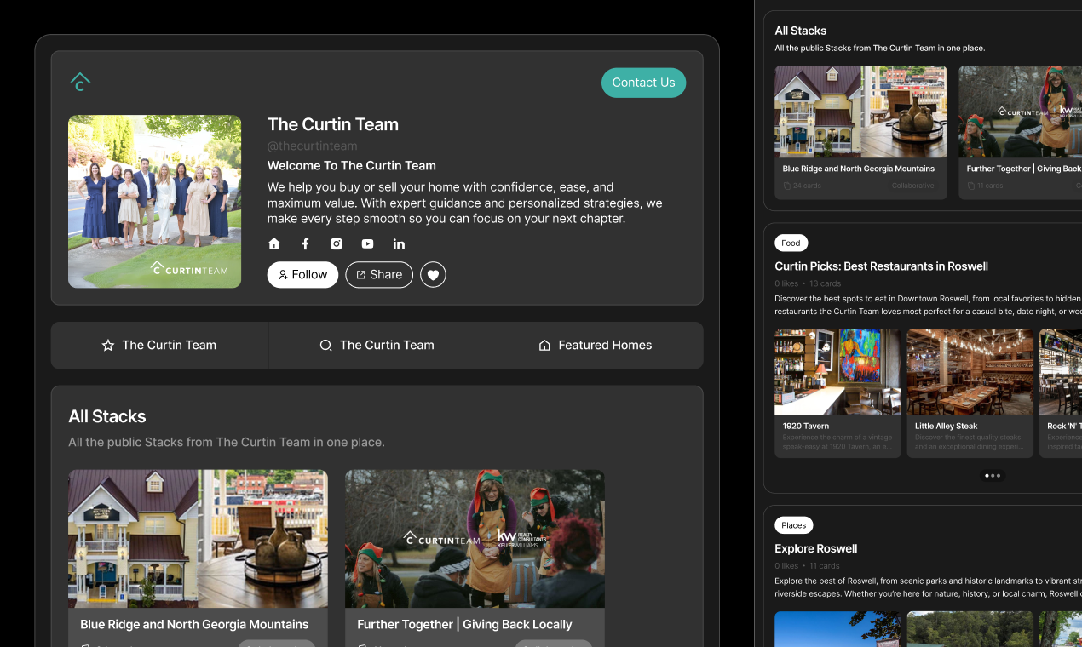The width and height of the screenshot is (1082, 647).
Task: Open the Blue Ridge stack image in the main panel
Action: (198, 539)
